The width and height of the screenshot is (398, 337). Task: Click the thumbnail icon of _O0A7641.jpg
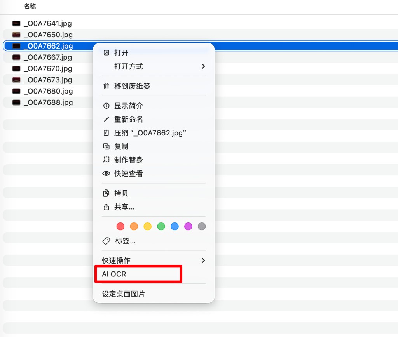pos(16,24)
